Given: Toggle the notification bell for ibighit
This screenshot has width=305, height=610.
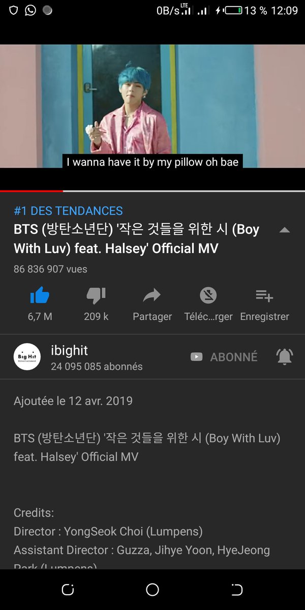Looking at the screenshot, I should [285, 357].
